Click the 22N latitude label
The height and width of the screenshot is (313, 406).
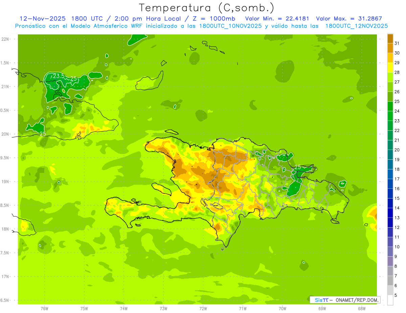click(5, 39)
